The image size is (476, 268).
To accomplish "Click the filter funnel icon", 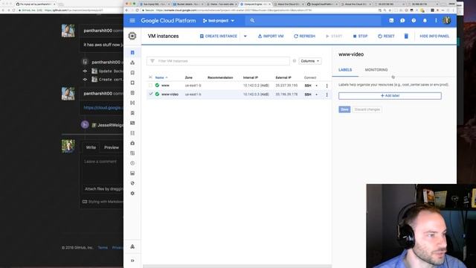I will coord(152,61).
